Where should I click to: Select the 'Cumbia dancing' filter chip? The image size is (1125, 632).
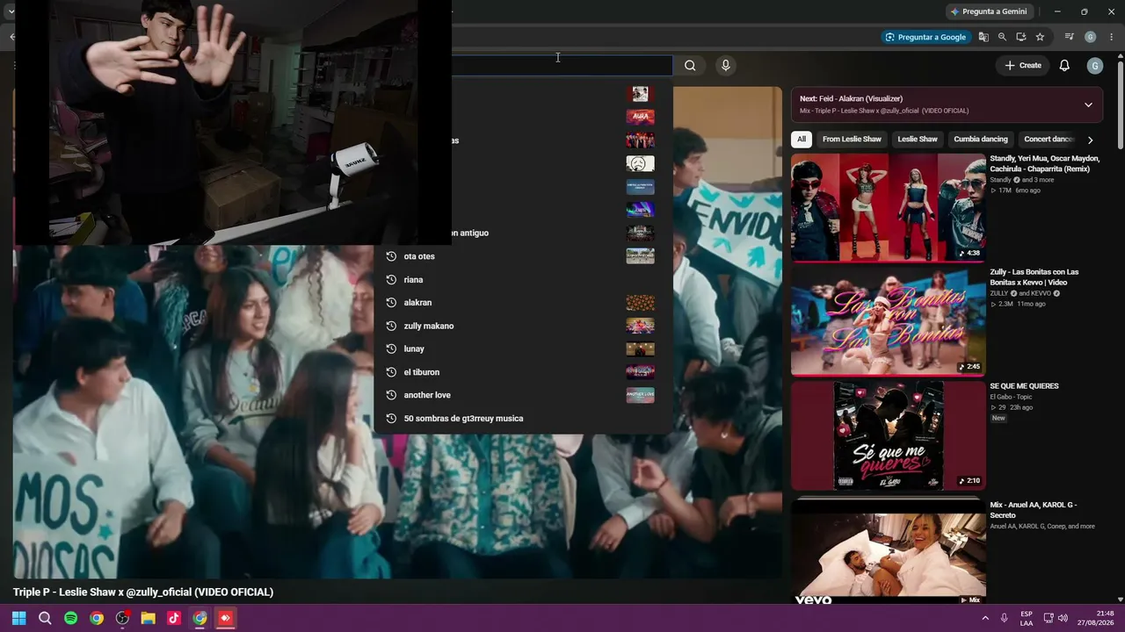click(981, 139)
